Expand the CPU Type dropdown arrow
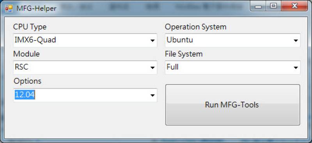The height and width of the screenshot is (143, 312). 152,41
